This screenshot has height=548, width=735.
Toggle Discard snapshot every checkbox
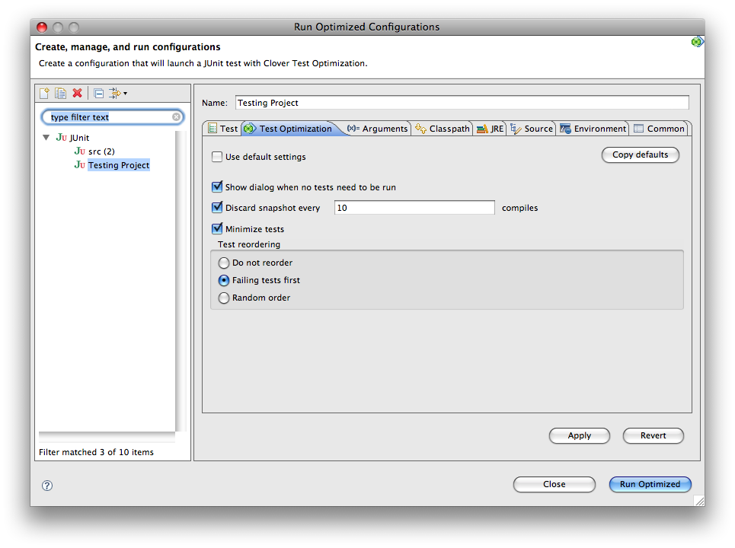tap(217, 208)
